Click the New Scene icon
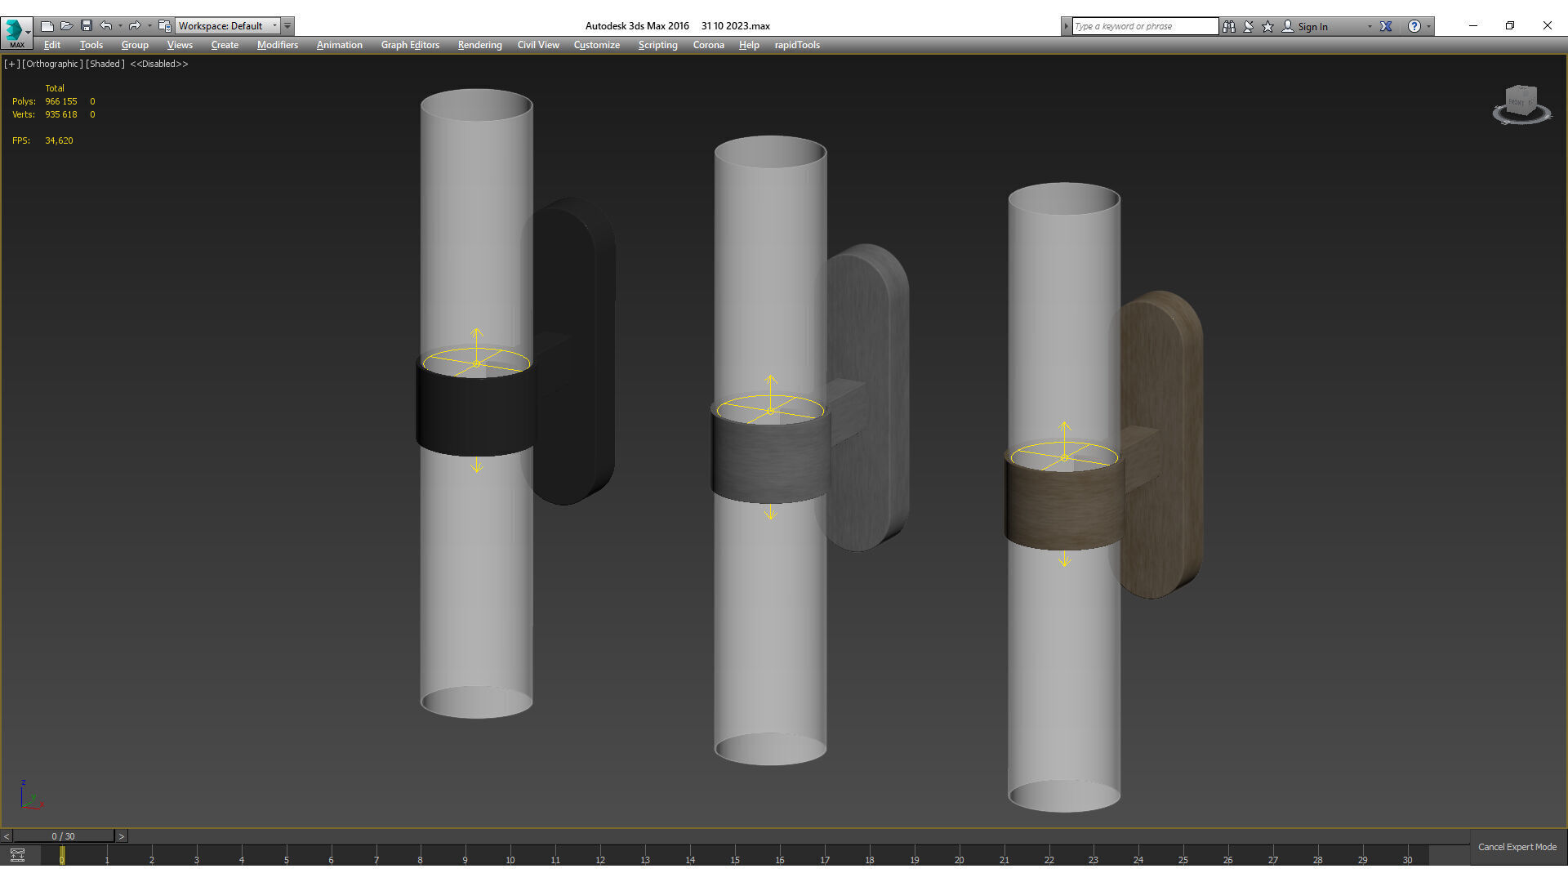1568x882 pixels. click(x=47, y=26)
